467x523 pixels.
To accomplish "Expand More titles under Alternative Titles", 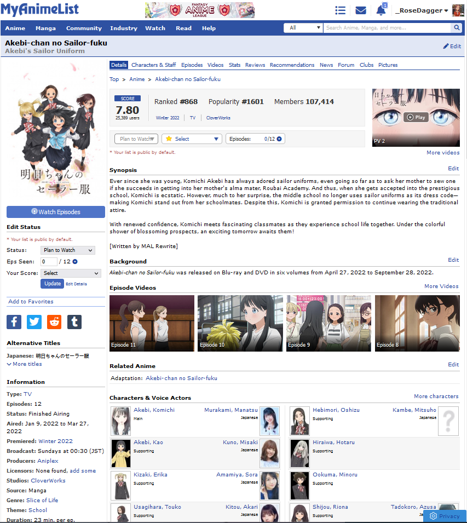I will (x=24, y=364).
